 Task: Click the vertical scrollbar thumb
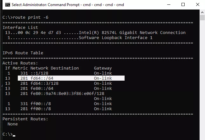click(202, 18)
